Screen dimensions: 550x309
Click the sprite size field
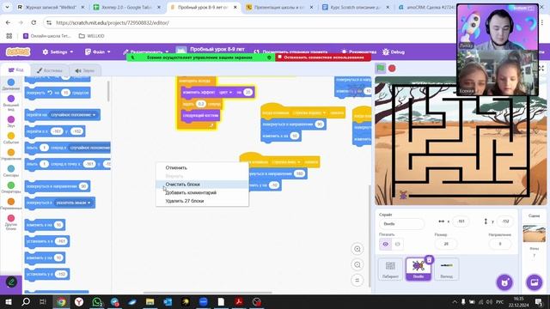pos(446,244)
